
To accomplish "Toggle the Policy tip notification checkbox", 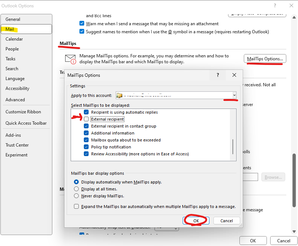I will coord(86,147).
